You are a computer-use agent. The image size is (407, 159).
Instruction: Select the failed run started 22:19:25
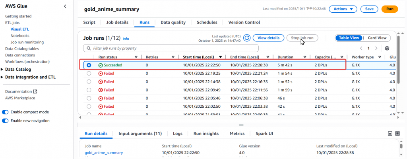pos(89,74)
